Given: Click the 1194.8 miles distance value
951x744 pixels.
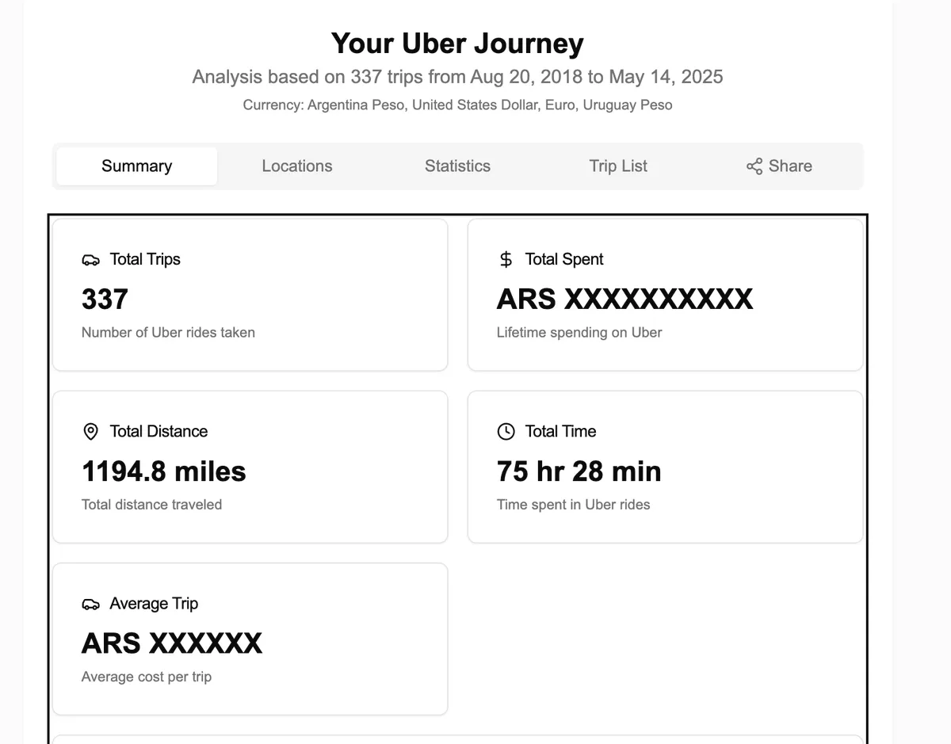Looking at the screenshot, I should (x=163, y=471).
